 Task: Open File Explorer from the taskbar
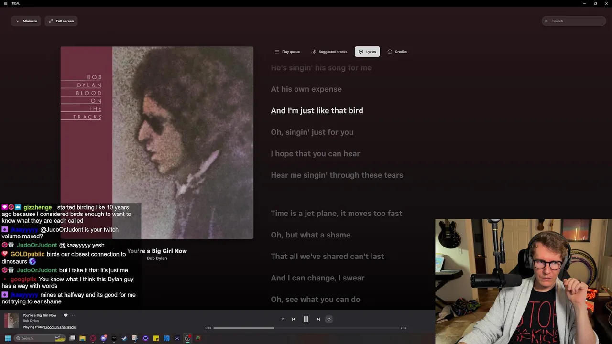[x=82, y=338]
